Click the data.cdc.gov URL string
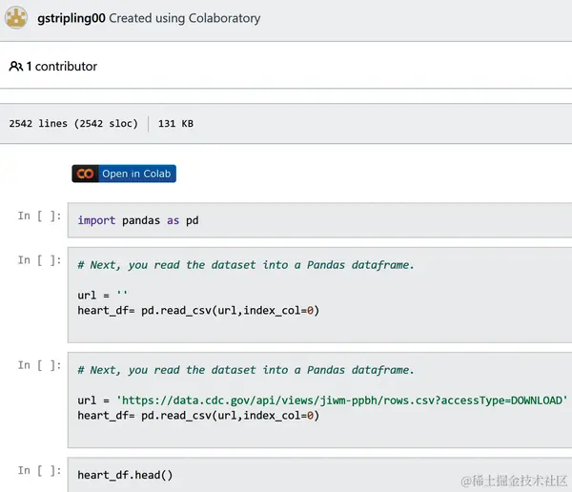572x492 pixels. (342, 400)
